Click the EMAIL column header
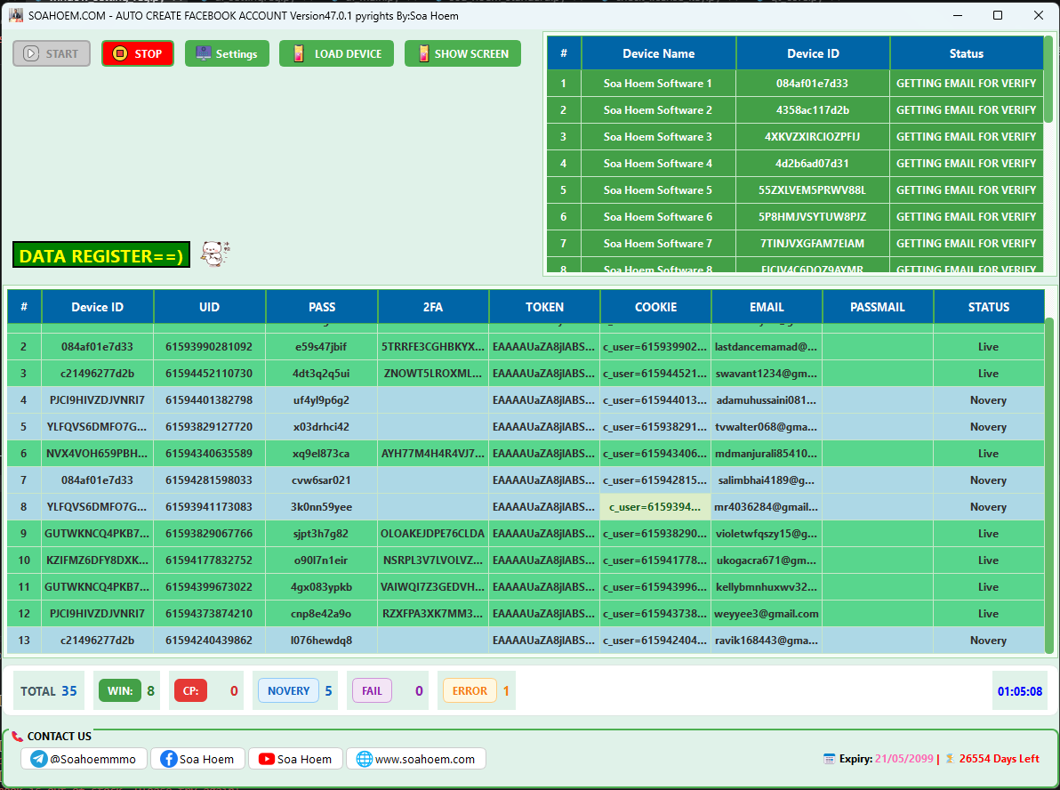 (x=767, y=307)
